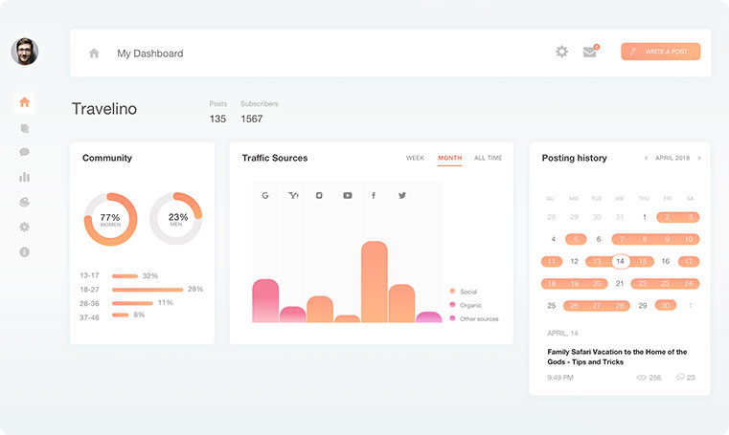The height and width of the screenshot is (435, 729).
Task: Open the mail inbox envelope icon
Action: coord(590,51)
